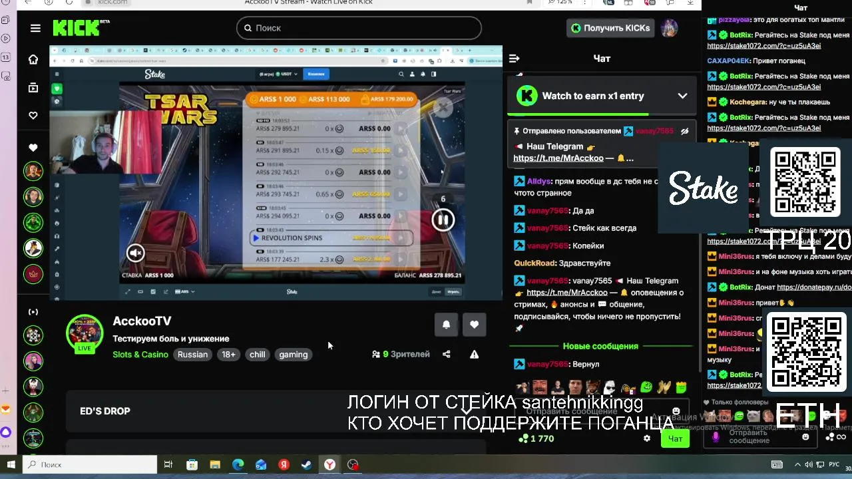Open chat settings gear icon
Viewport: 852px width, 479px height.
[646, 438]
